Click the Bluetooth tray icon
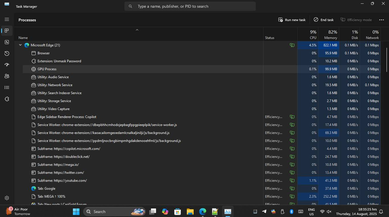Image resolution: width=389 pixels, height=217 pixels. pos(292,212)
